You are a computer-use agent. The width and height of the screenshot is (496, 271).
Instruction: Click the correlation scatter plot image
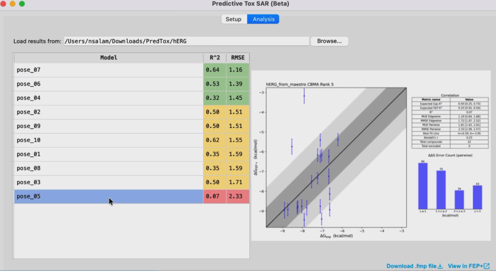tap(336, 157)
